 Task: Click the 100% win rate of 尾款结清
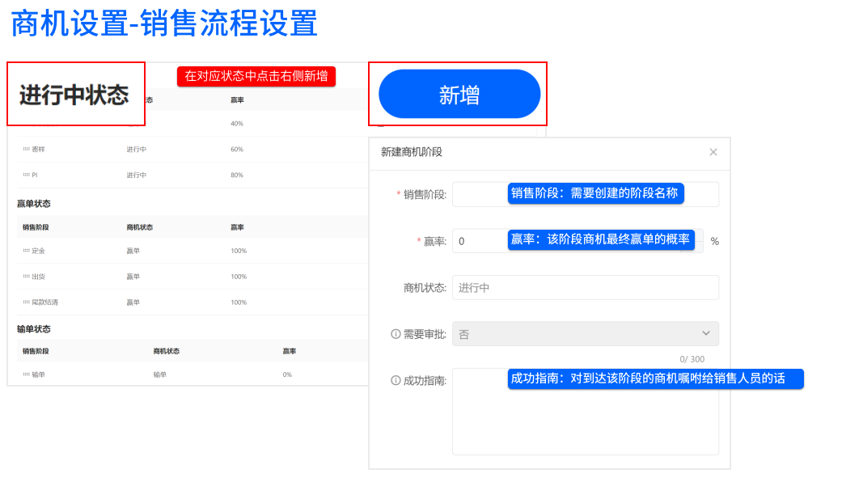pos(239,302)
